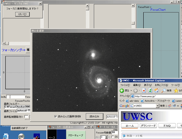182x139 pixels.
Task: Click the IE Forward arrow button
Action: point(135,91)
